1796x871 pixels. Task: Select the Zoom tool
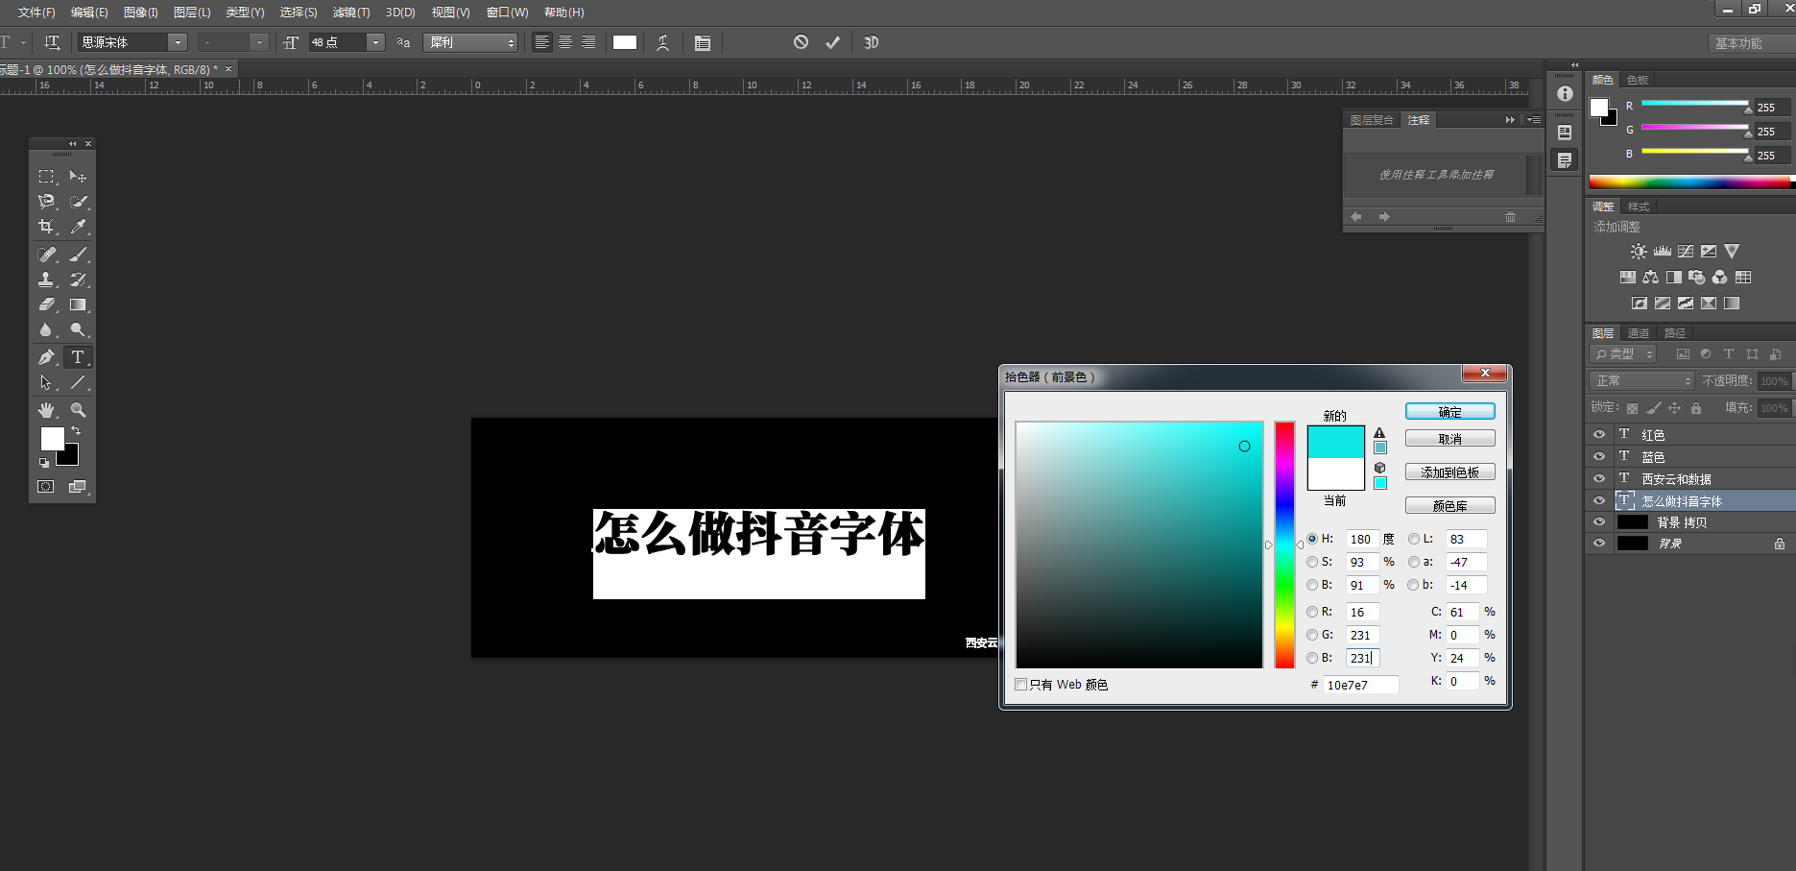click(78, 410)
